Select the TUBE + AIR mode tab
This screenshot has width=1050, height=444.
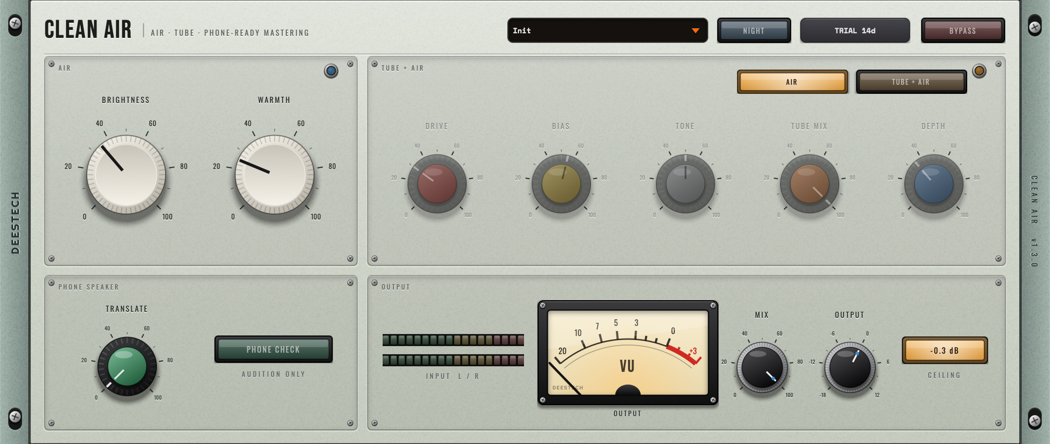[x=911, y=82]
